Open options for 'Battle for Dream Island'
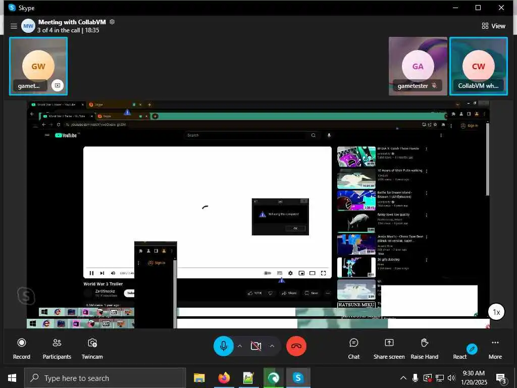The image size is (517, 388). (x=426, y=193)
